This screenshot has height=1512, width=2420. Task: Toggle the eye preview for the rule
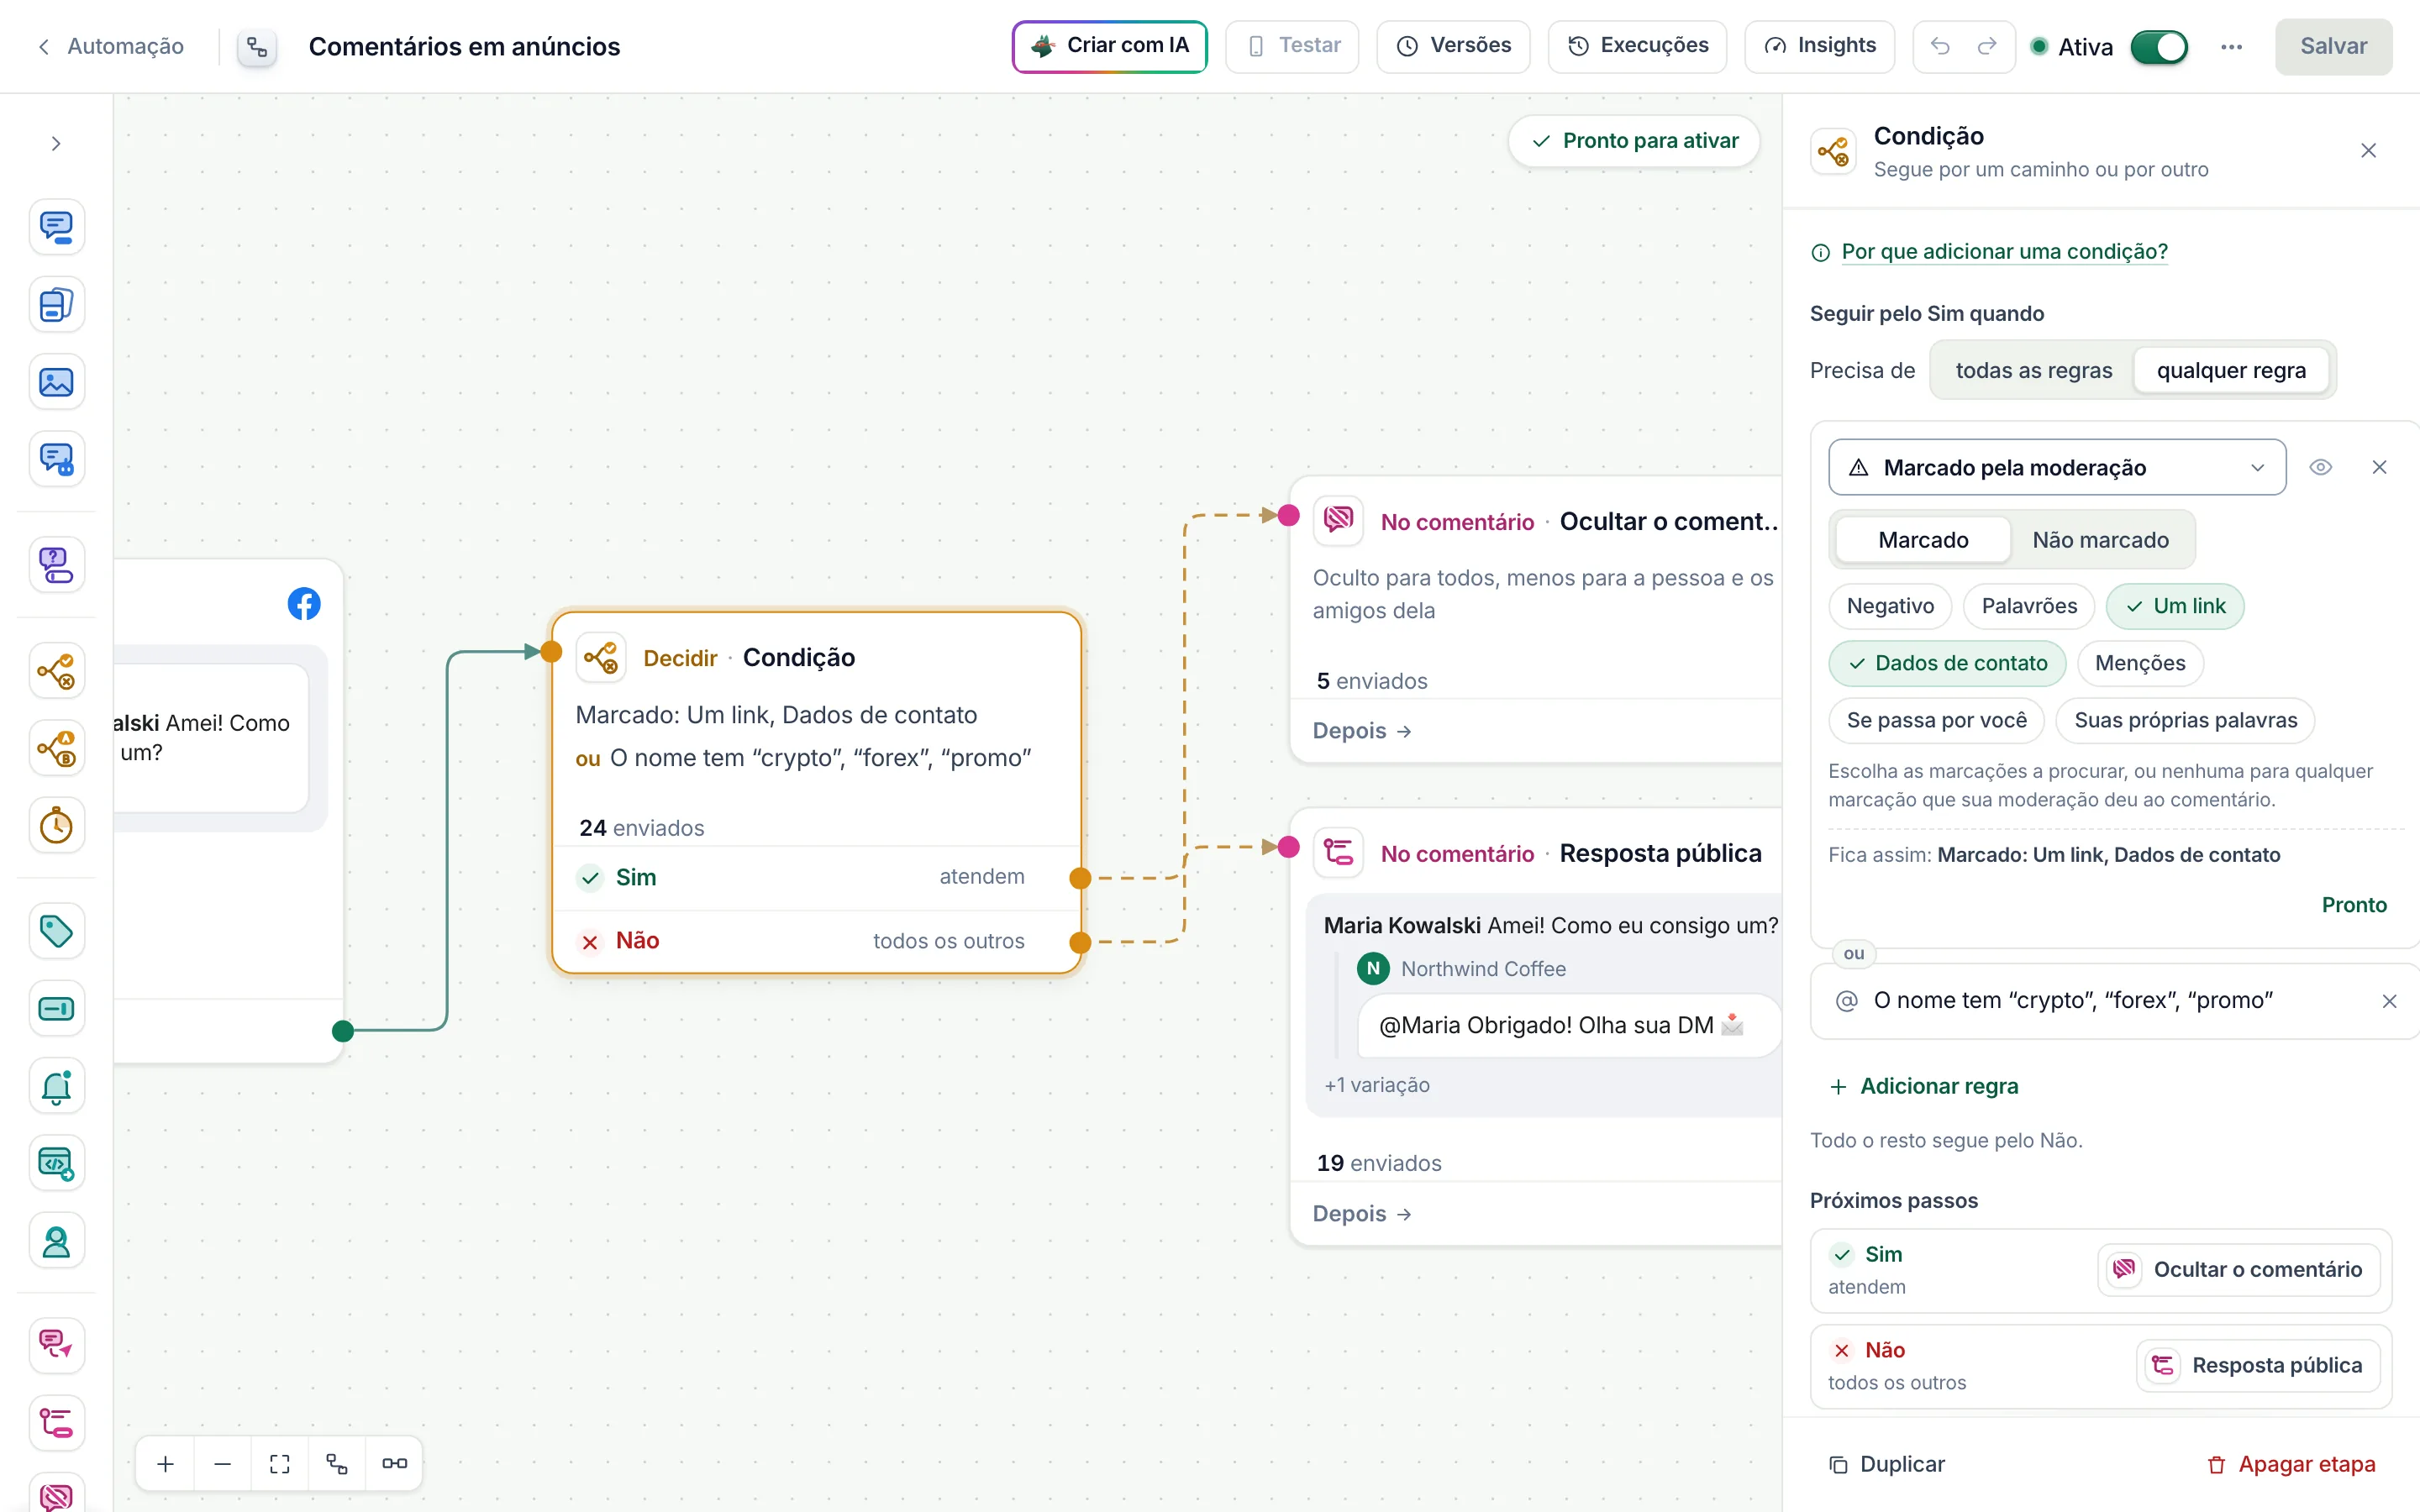[2320, 467]
